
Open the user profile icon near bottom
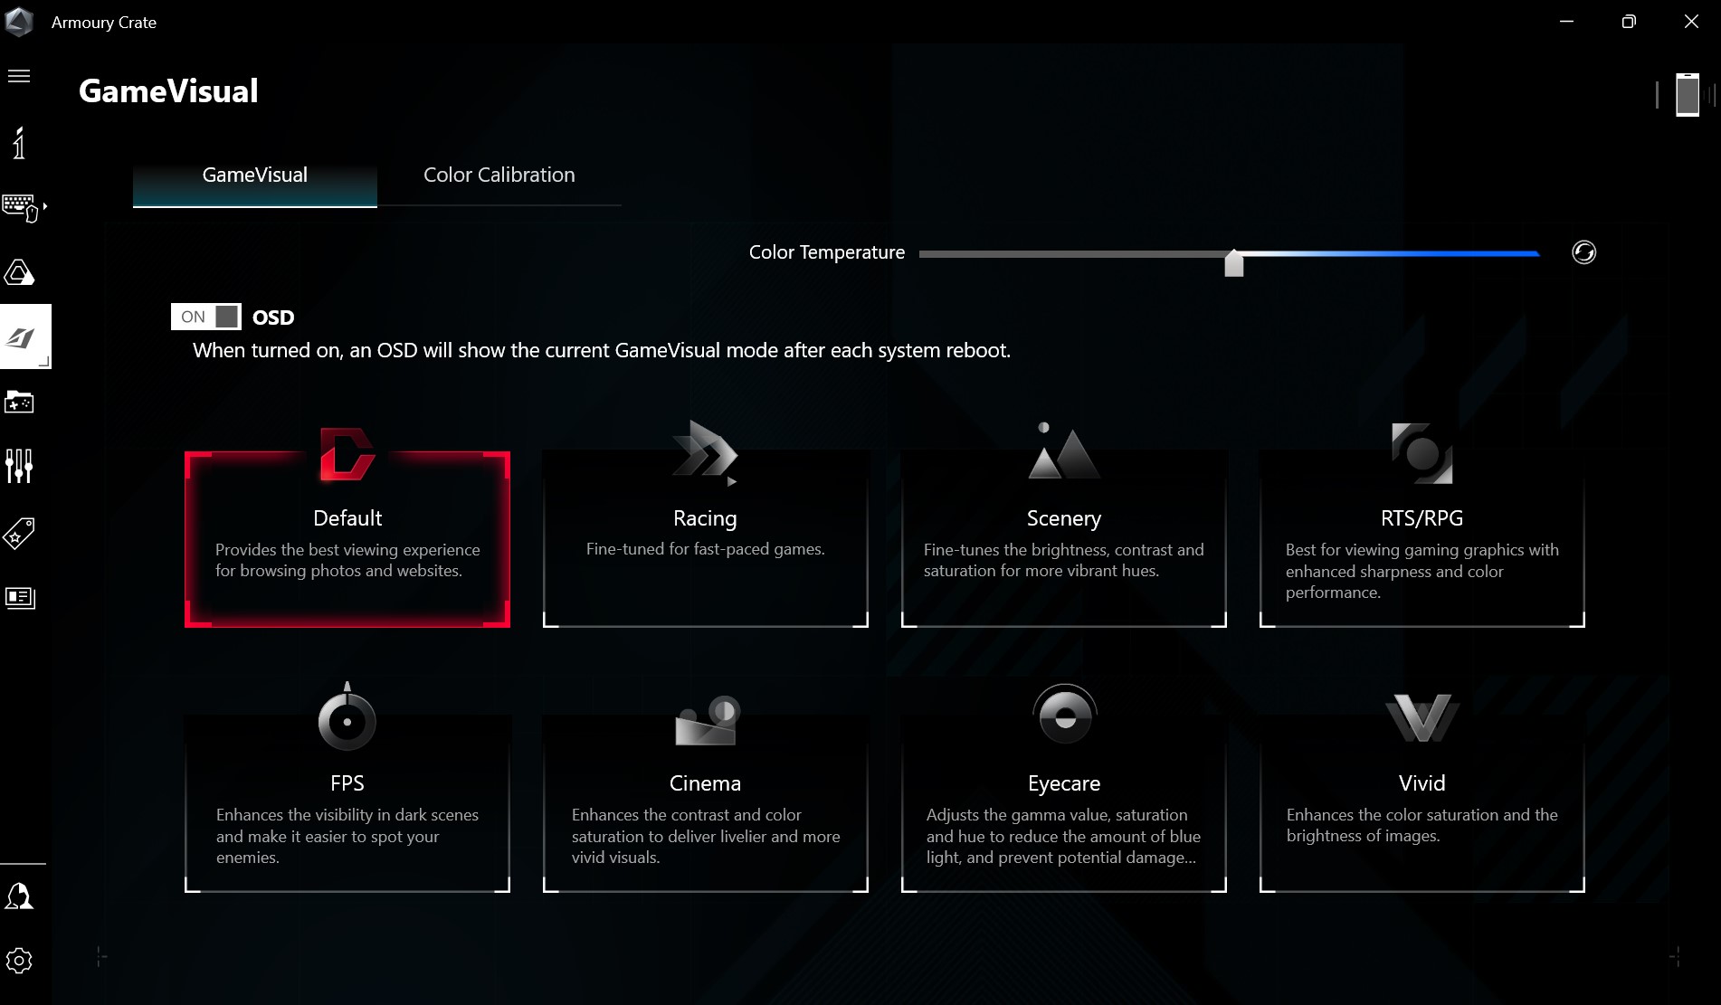[x=19, y=896]
